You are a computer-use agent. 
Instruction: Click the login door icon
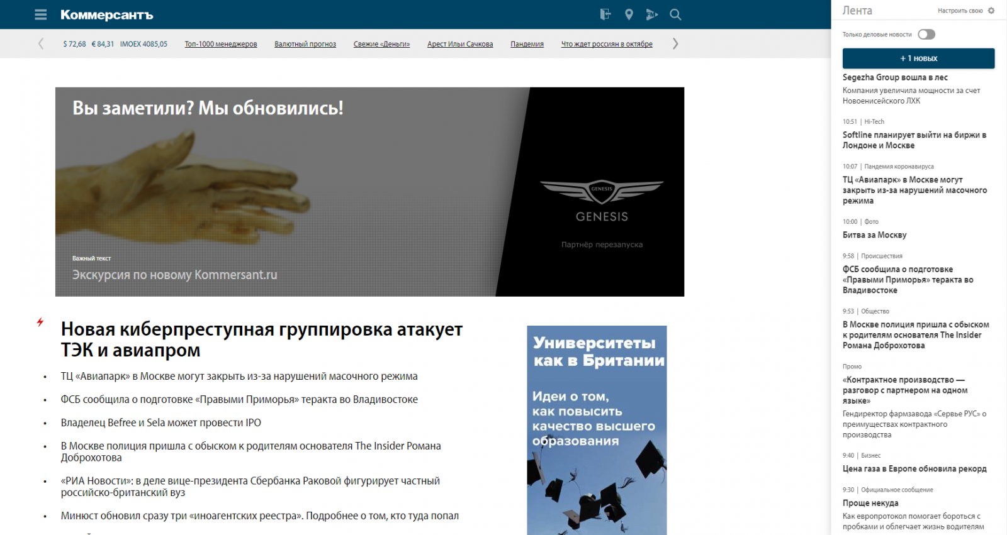tap(605, 14)
